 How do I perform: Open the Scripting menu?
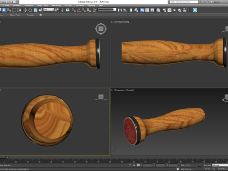pyautogui.click(x=91, y=6)
